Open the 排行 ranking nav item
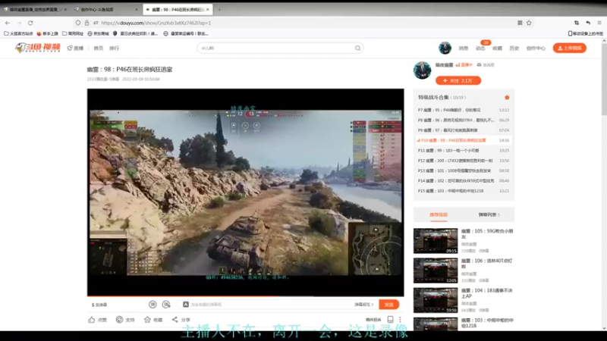Image resolution: width=607 pixels, height=341 pixels. 114,48
